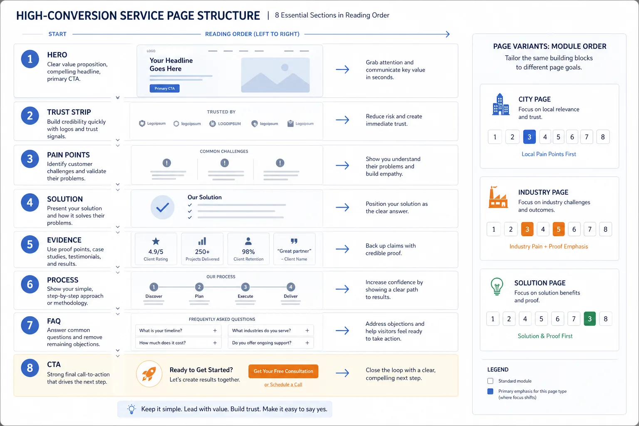Click the 'Local Pain Points First' label

tap(549, 154)
